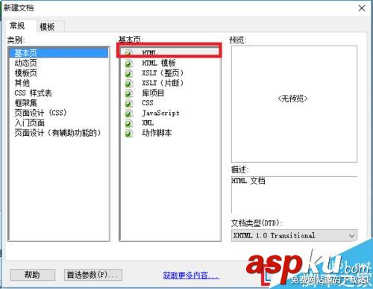Click the CSS file icon in 基本页 list
Screen dimensions: 373x289
click(128, 103)
